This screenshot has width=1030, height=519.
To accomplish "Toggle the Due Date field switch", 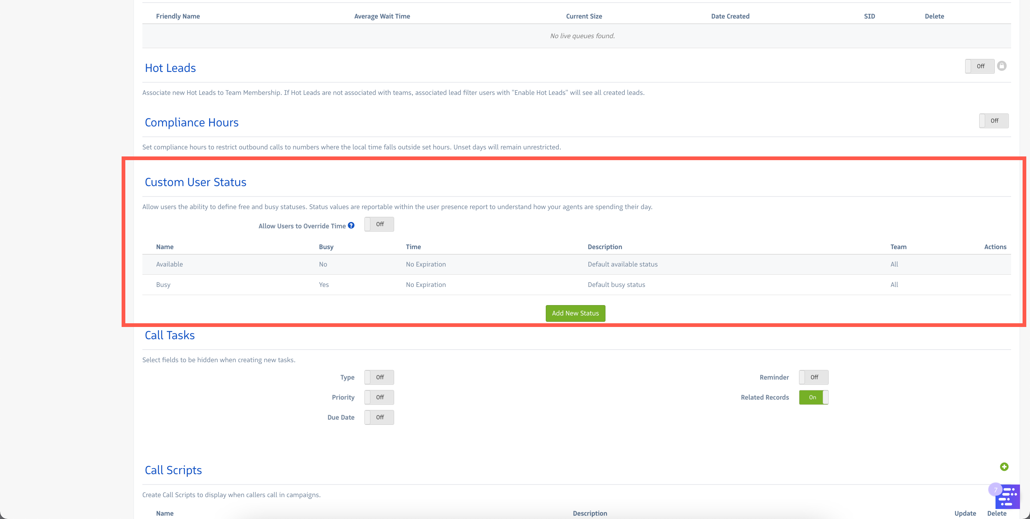I will 379,417.
